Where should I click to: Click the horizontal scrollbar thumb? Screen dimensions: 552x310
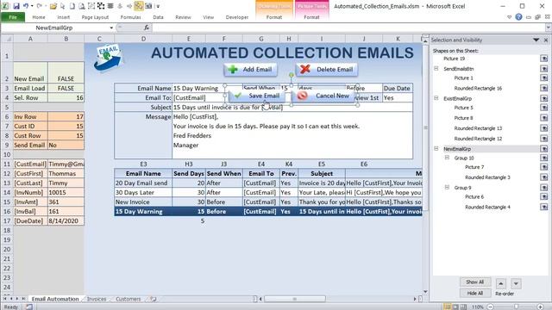tap(295, 299)
